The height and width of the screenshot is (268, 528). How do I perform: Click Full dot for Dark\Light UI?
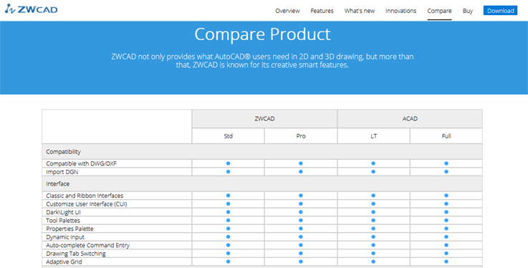[x=446, y=212]
